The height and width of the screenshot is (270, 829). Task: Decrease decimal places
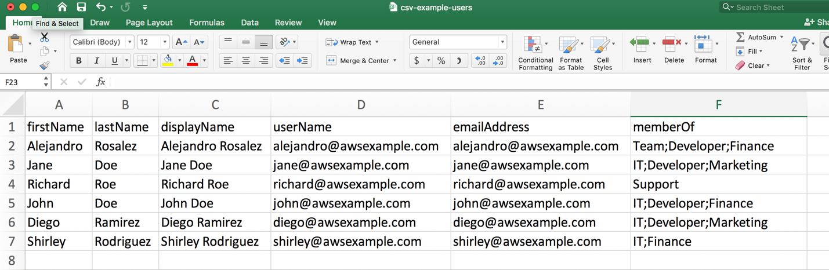pos(498,61)
